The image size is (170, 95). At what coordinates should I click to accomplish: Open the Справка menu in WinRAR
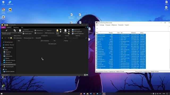[x=127, y=25]
